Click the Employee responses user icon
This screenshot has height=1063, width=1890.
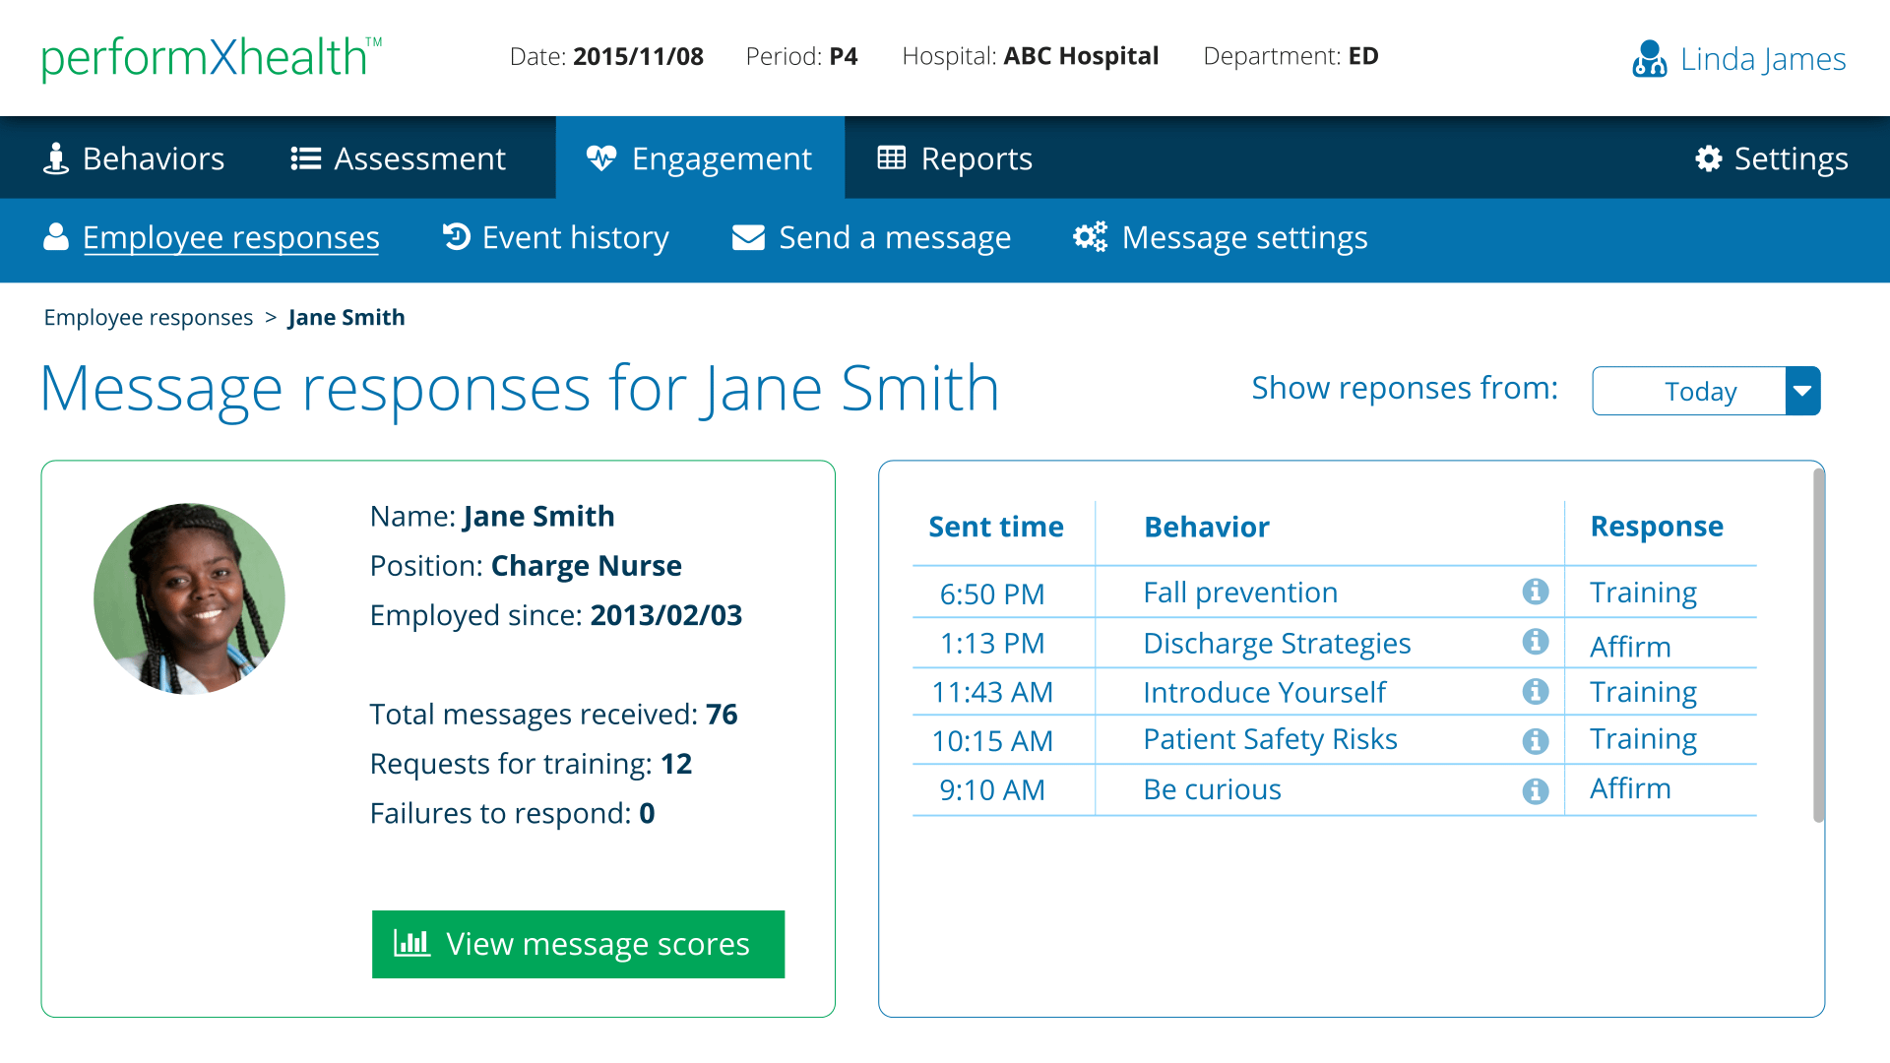click(x=56, y=236)
